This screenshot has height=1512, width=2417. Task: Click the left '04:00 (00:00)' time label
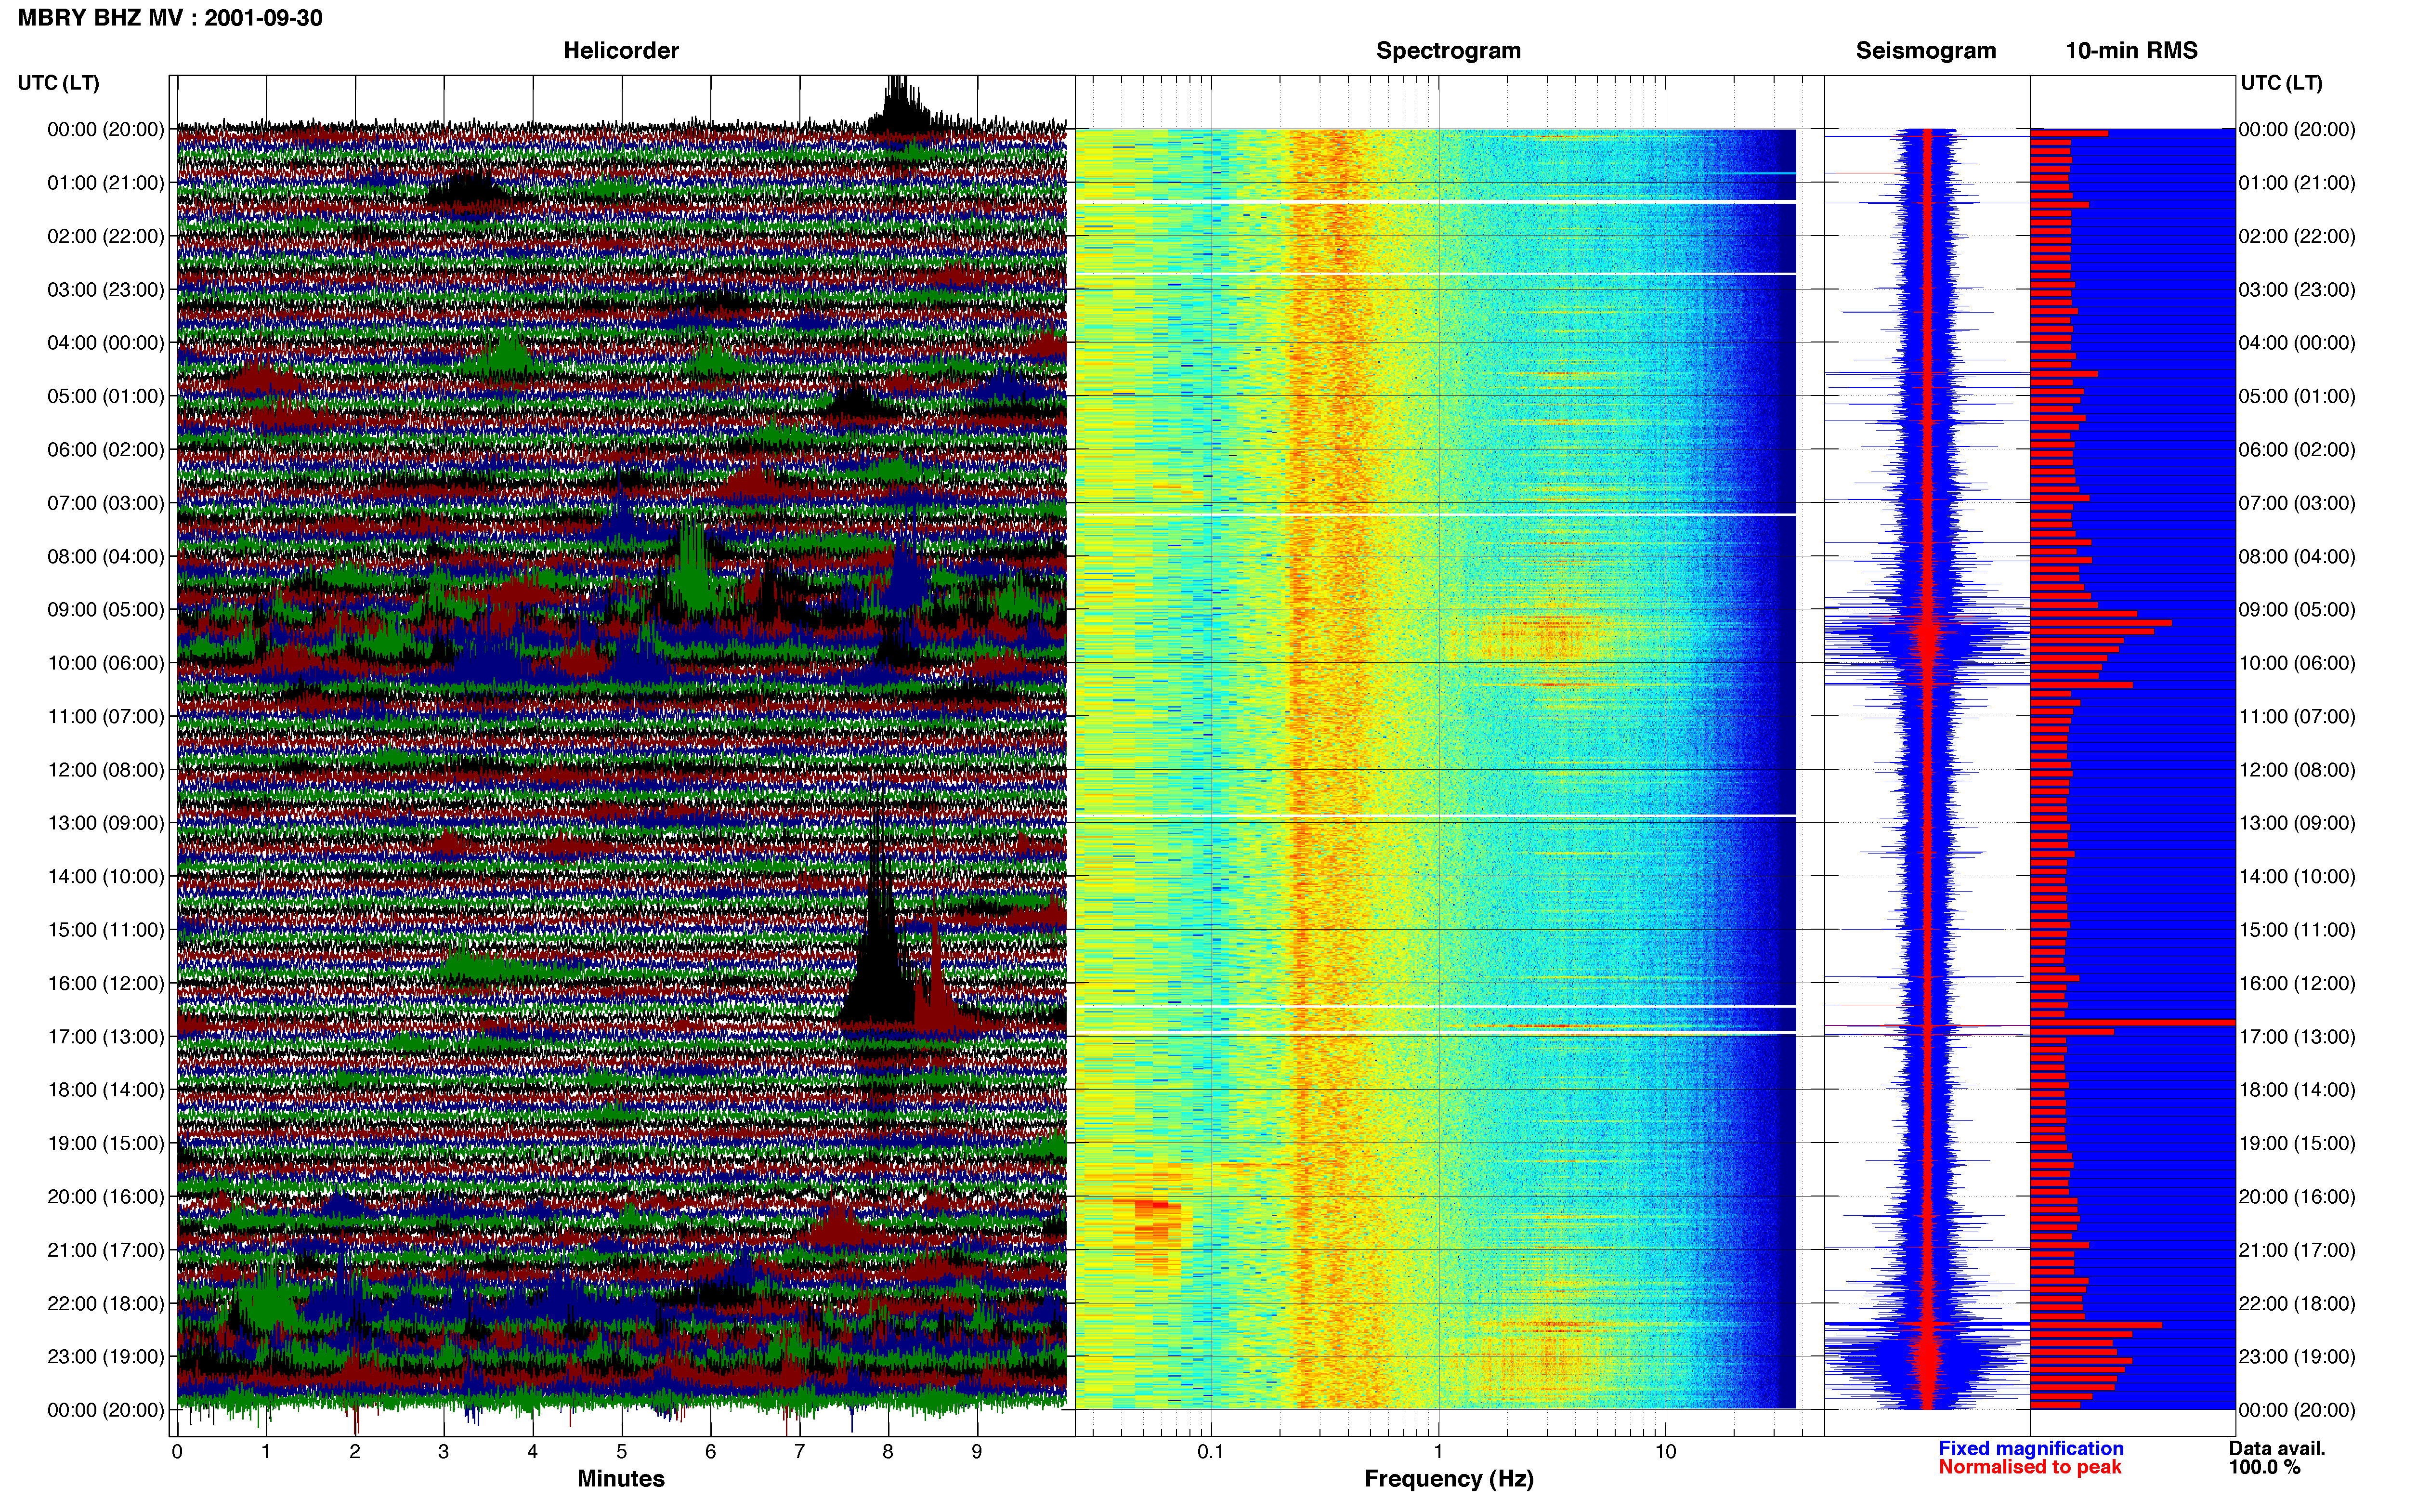point(106,343)
